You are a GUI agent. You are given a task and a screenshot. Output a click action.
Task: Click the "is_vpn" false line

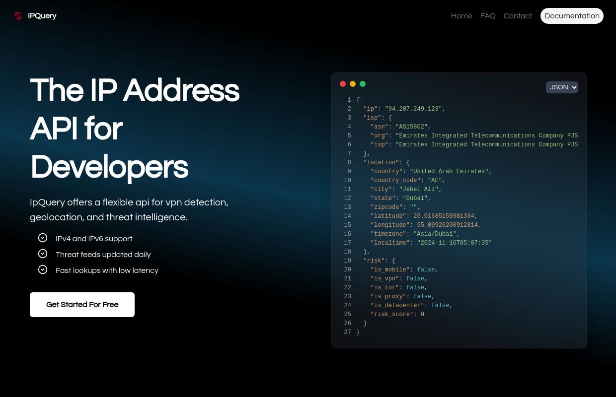click(399, 279)
